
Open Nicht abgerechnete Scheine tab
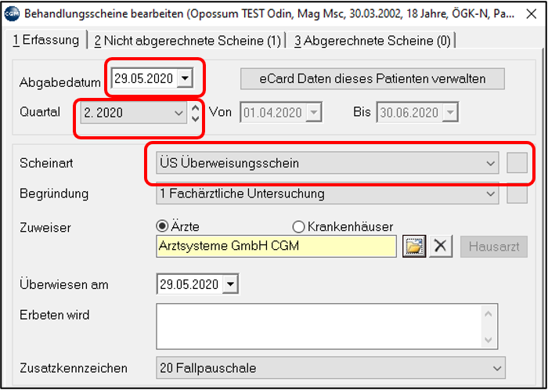point(188,41)
